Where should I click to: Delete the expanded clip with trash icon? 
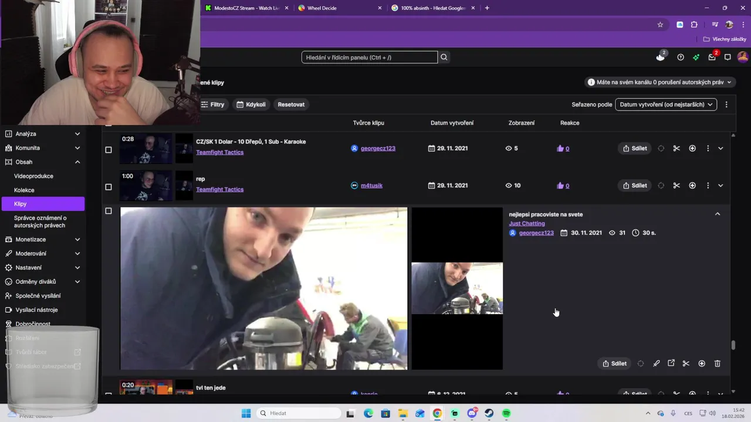click(717, 363)
